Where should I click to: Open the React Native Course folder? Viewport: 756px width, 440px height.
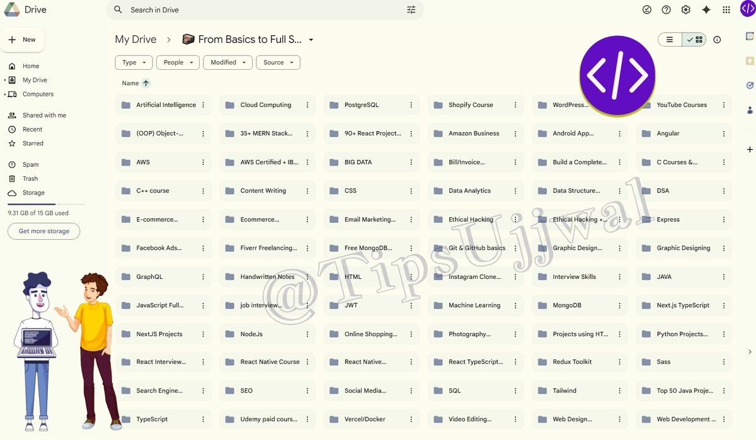[268, 362]
